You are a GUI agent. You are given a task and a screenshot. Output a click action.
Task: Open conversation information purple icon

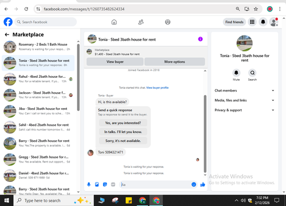click(x=200, y=39)
